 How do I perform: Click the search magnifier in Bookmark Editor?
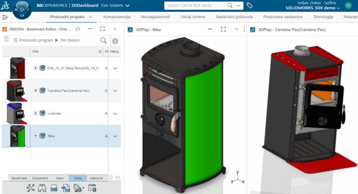click(x=103, y=40)
